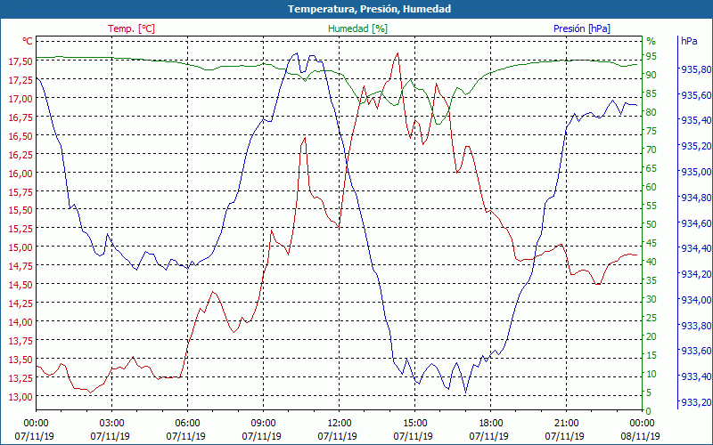Screen dimensions: 713x445
Task: Click the "14,00" temperature tick label
Action: [20, 322]
